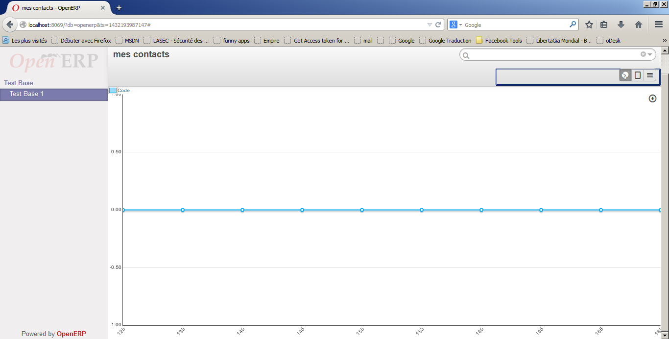Open Les plus visités bookmark
669x339 pixels.
(24, 41)
